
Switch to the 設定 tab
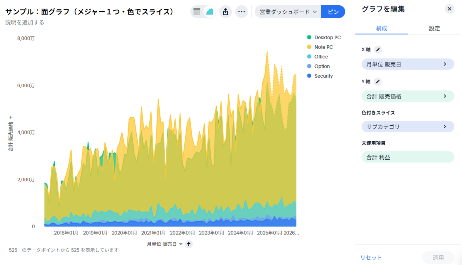point(434,28)
